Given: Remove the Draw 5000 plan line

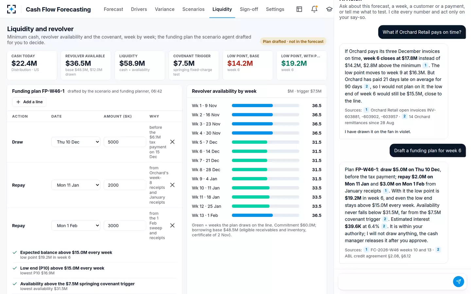Looking at the screenshot, I should 172,142.
